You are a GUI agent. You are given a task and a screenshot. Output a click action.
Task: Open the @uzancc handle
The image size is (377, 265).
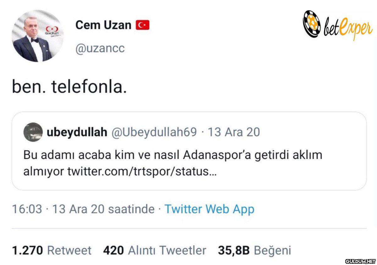(x=100, y=48)
